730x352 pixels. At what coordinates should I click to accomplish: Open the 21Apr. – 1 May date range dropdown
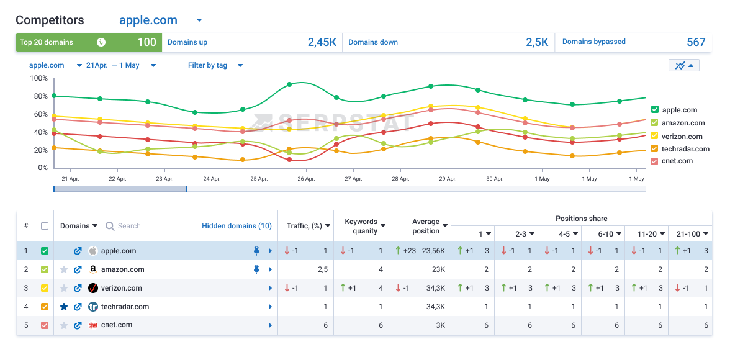153,66
